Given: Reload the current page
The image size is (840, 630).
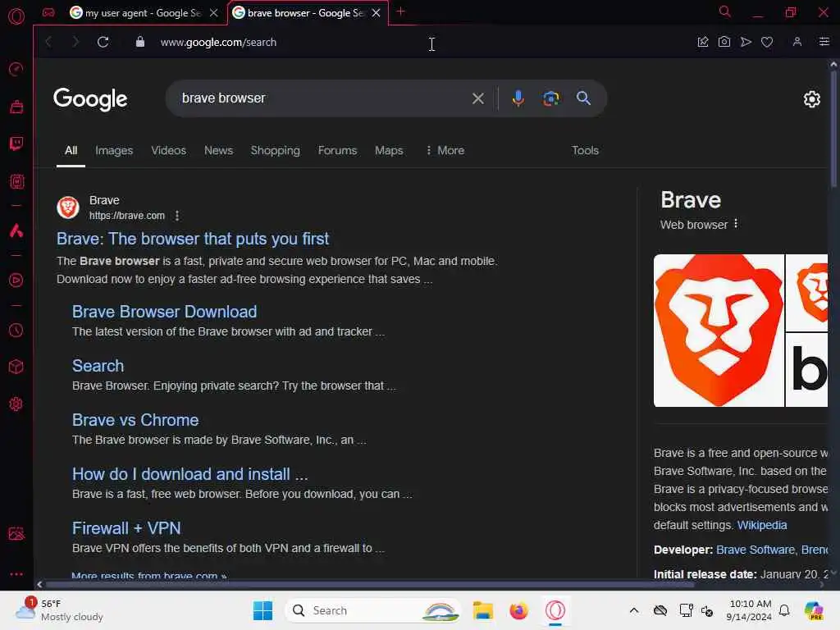Looking at the screenshot, I should [x=103, y=42].
